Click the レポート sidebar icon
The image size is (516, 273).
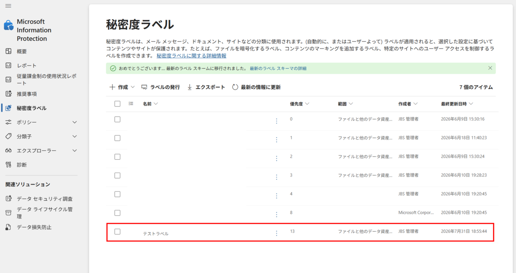pos(8,65)
